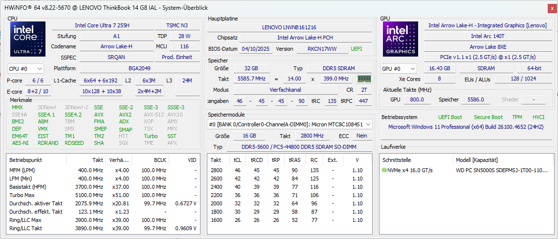Click the VID column header
Viewport: 558px width, 239px height.
tap(192, 160)
